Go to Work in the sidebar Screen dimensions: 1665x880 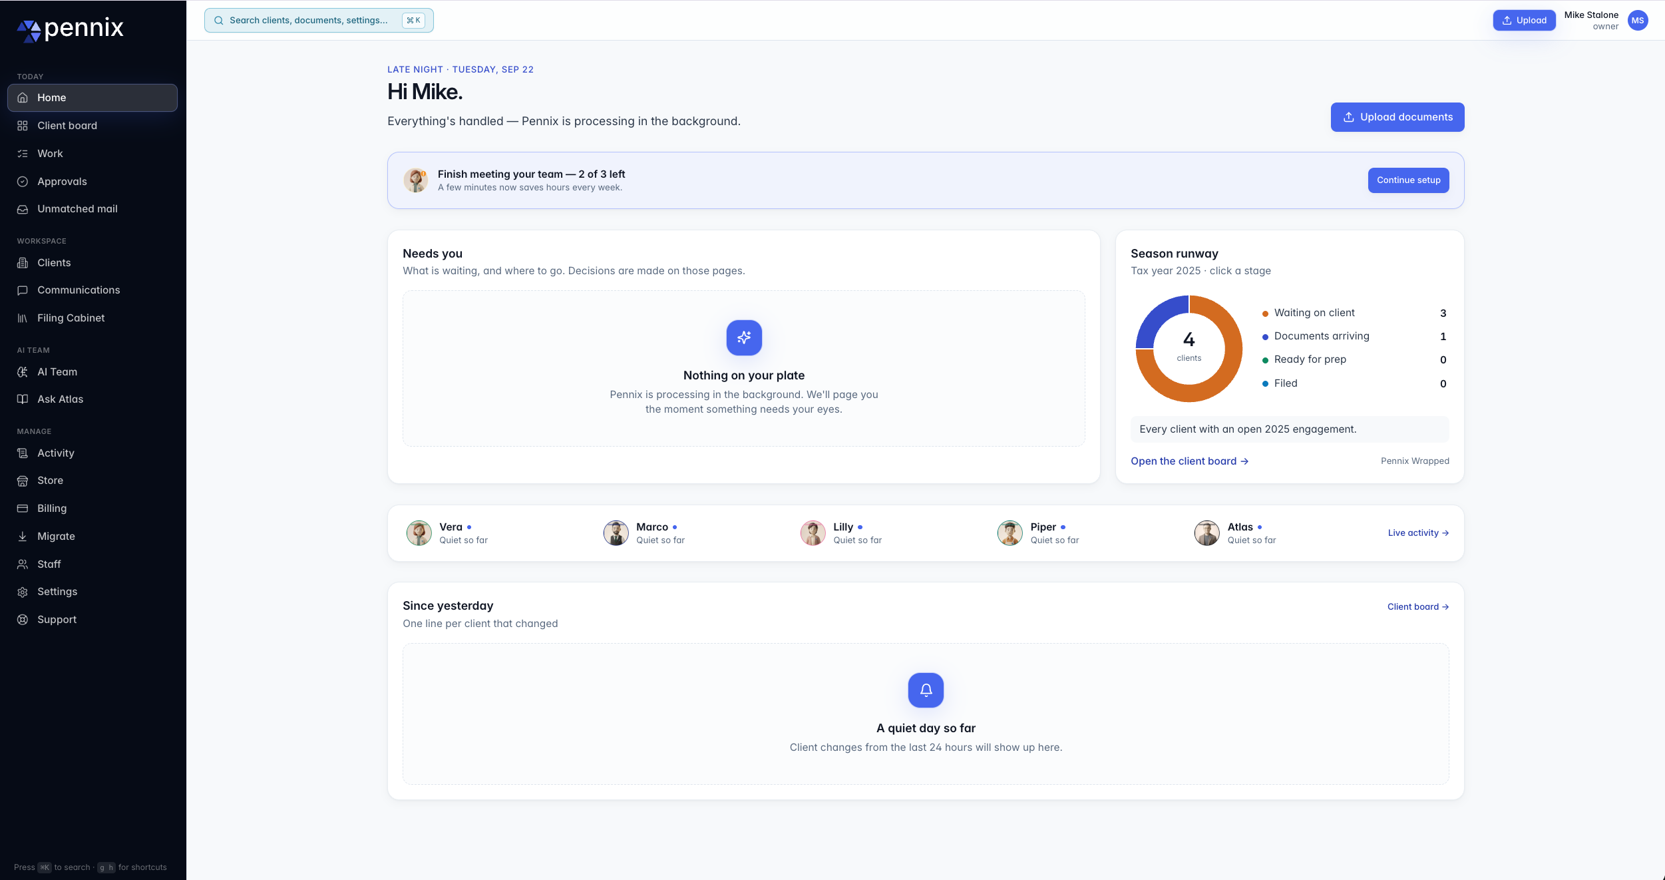click(x=92, y=154)
